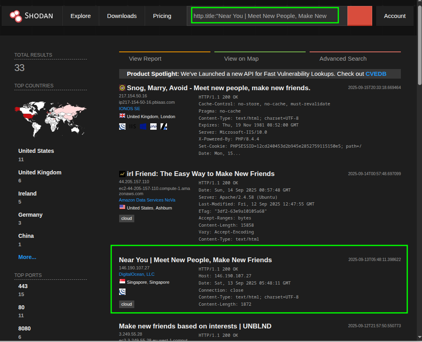Click the Shodan logo icon
422x342 pixels.
click(x=16, y=16)
